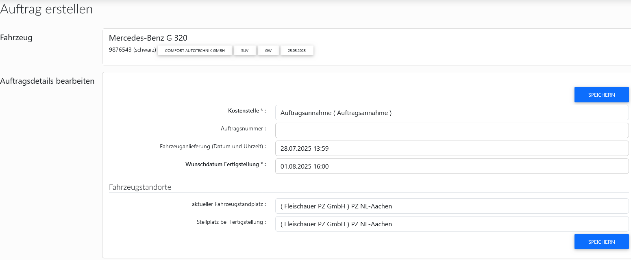Click the upper SPEICHERN button

coord(601,94)
